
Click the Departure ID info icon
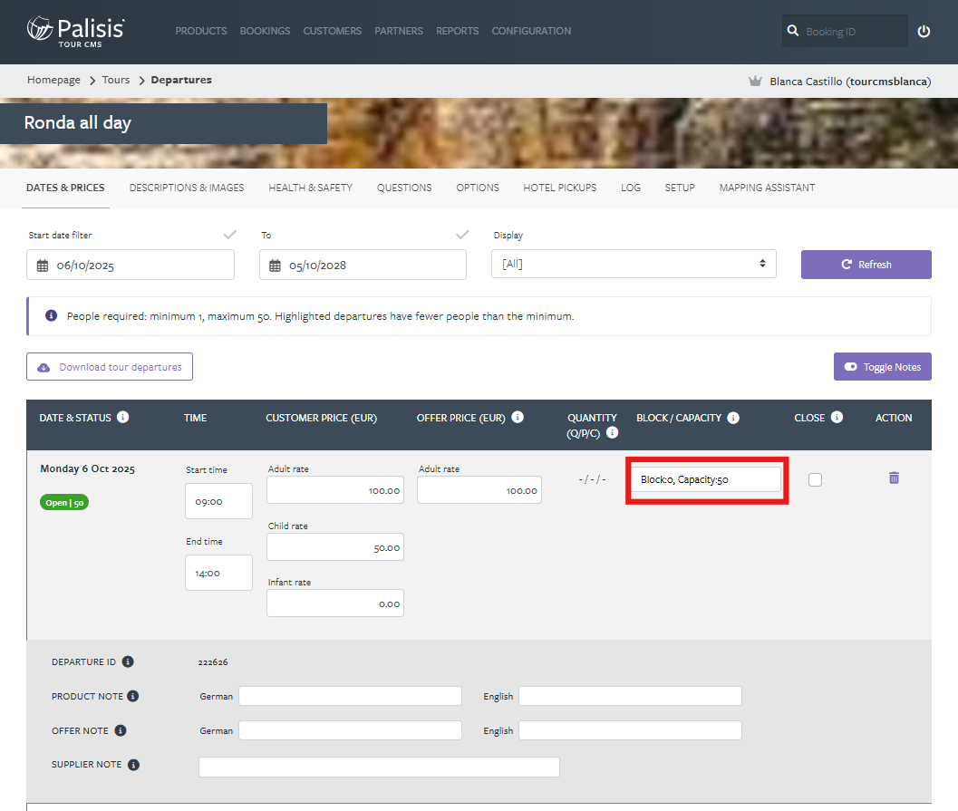point(128,661)
